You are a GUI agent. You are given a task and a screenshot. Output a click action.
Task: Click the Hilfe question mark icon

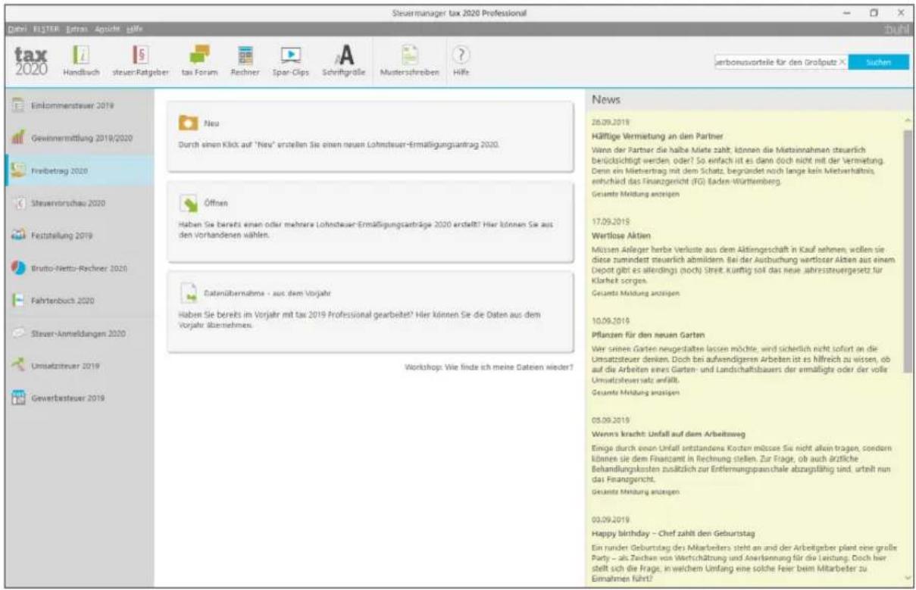459,60
